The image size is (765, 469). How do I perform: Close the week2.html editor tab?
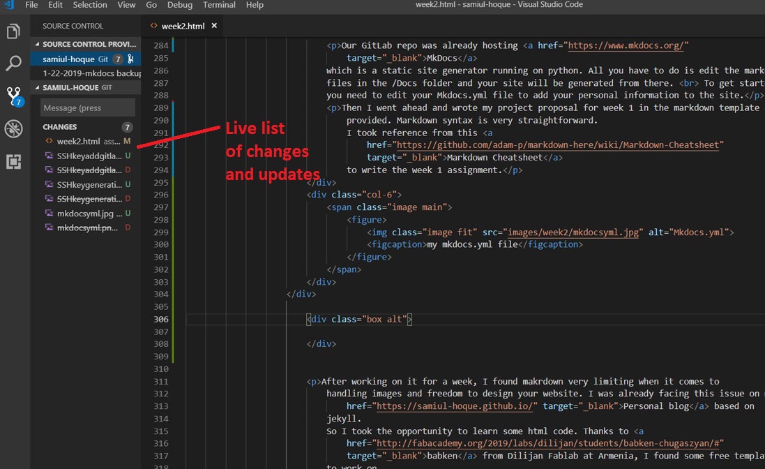click(x=214, y=26)
